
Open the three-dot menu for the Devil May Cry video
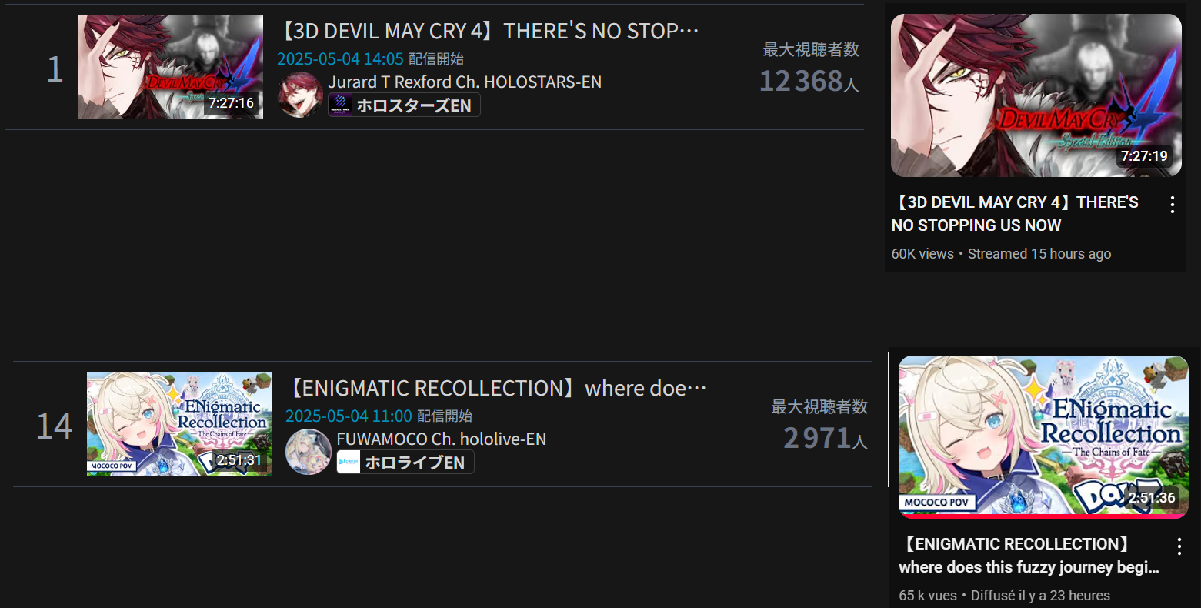[1173, 205]
